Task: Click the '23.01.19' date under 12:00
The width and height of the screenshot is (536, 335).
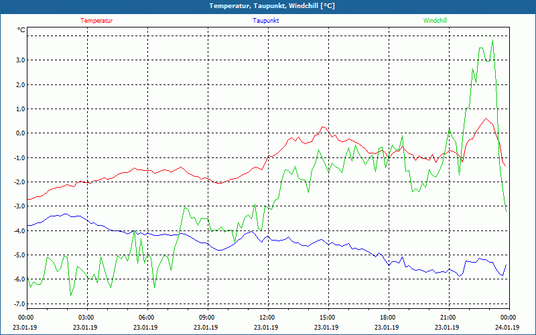Action: (266, 327)
